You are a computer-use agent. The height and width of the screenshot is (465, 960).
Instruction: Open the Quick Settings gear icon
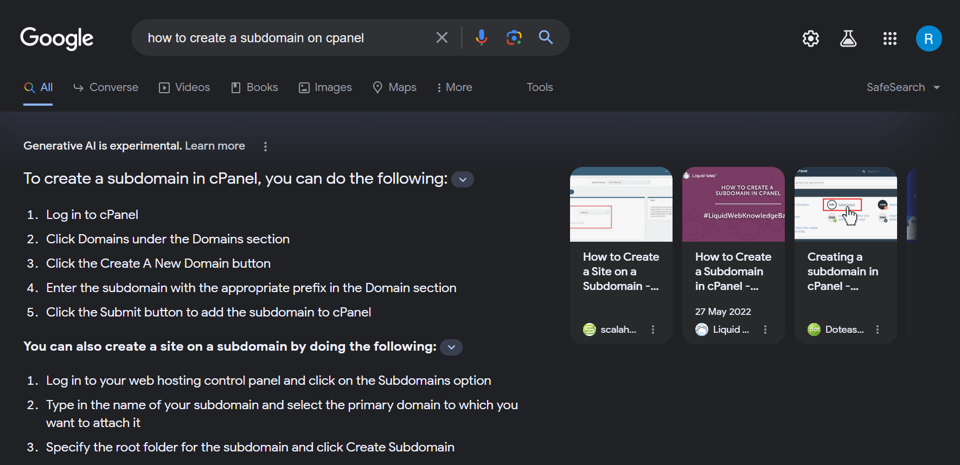(x=810, y=38)
